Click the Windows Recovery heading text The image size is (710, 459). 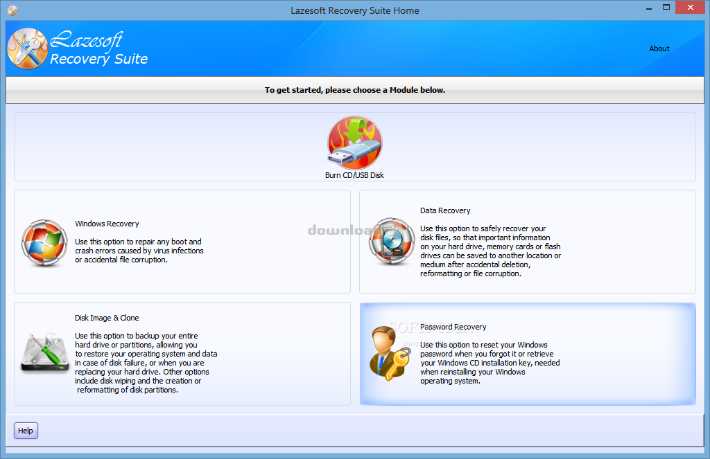coord(107,224)
